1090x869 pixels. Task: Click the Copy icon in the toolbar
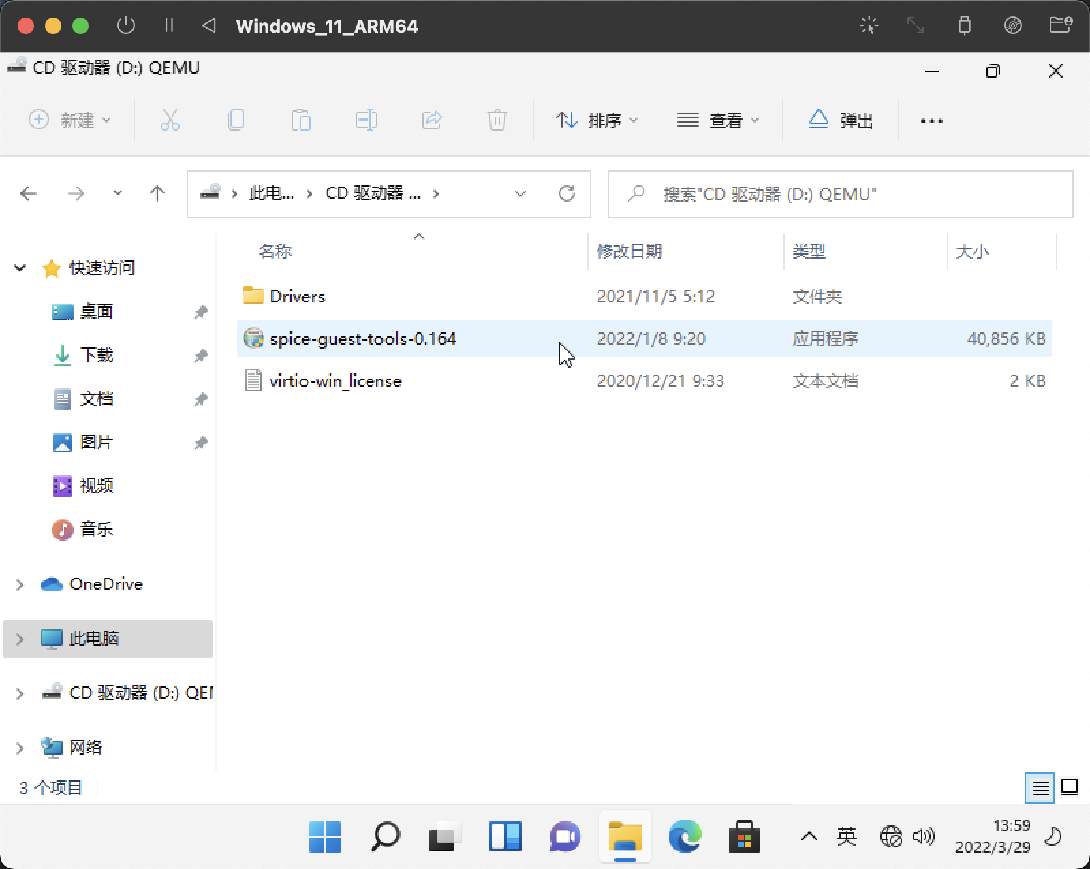tap(235, 120)
